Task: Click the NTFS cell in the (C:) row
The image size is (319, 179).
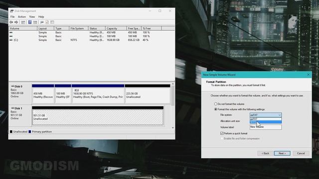Action: (74, 40)
